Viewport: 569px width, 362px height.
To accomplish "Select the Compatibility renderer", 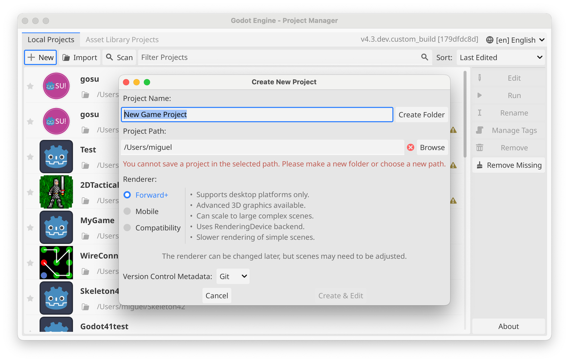I will click(127, 227).
